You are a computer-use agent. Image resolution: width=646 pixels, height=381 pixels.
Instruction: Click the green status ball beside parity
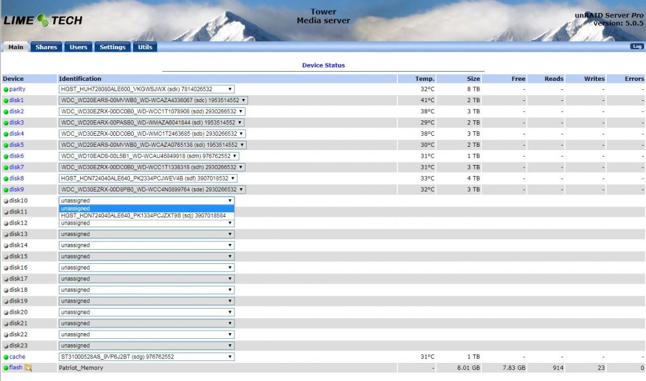point(6,89)
